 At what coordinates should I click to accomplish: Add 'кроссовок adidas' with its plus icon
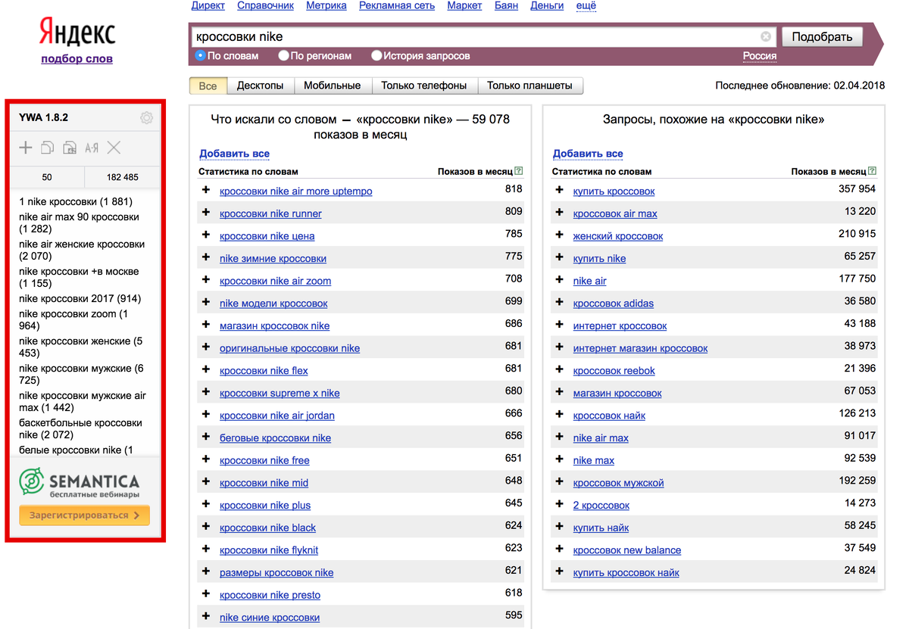[559, 302]
